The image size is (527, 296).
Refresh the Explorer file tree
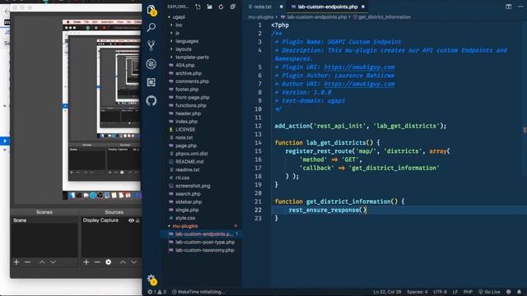coord(221,7)
